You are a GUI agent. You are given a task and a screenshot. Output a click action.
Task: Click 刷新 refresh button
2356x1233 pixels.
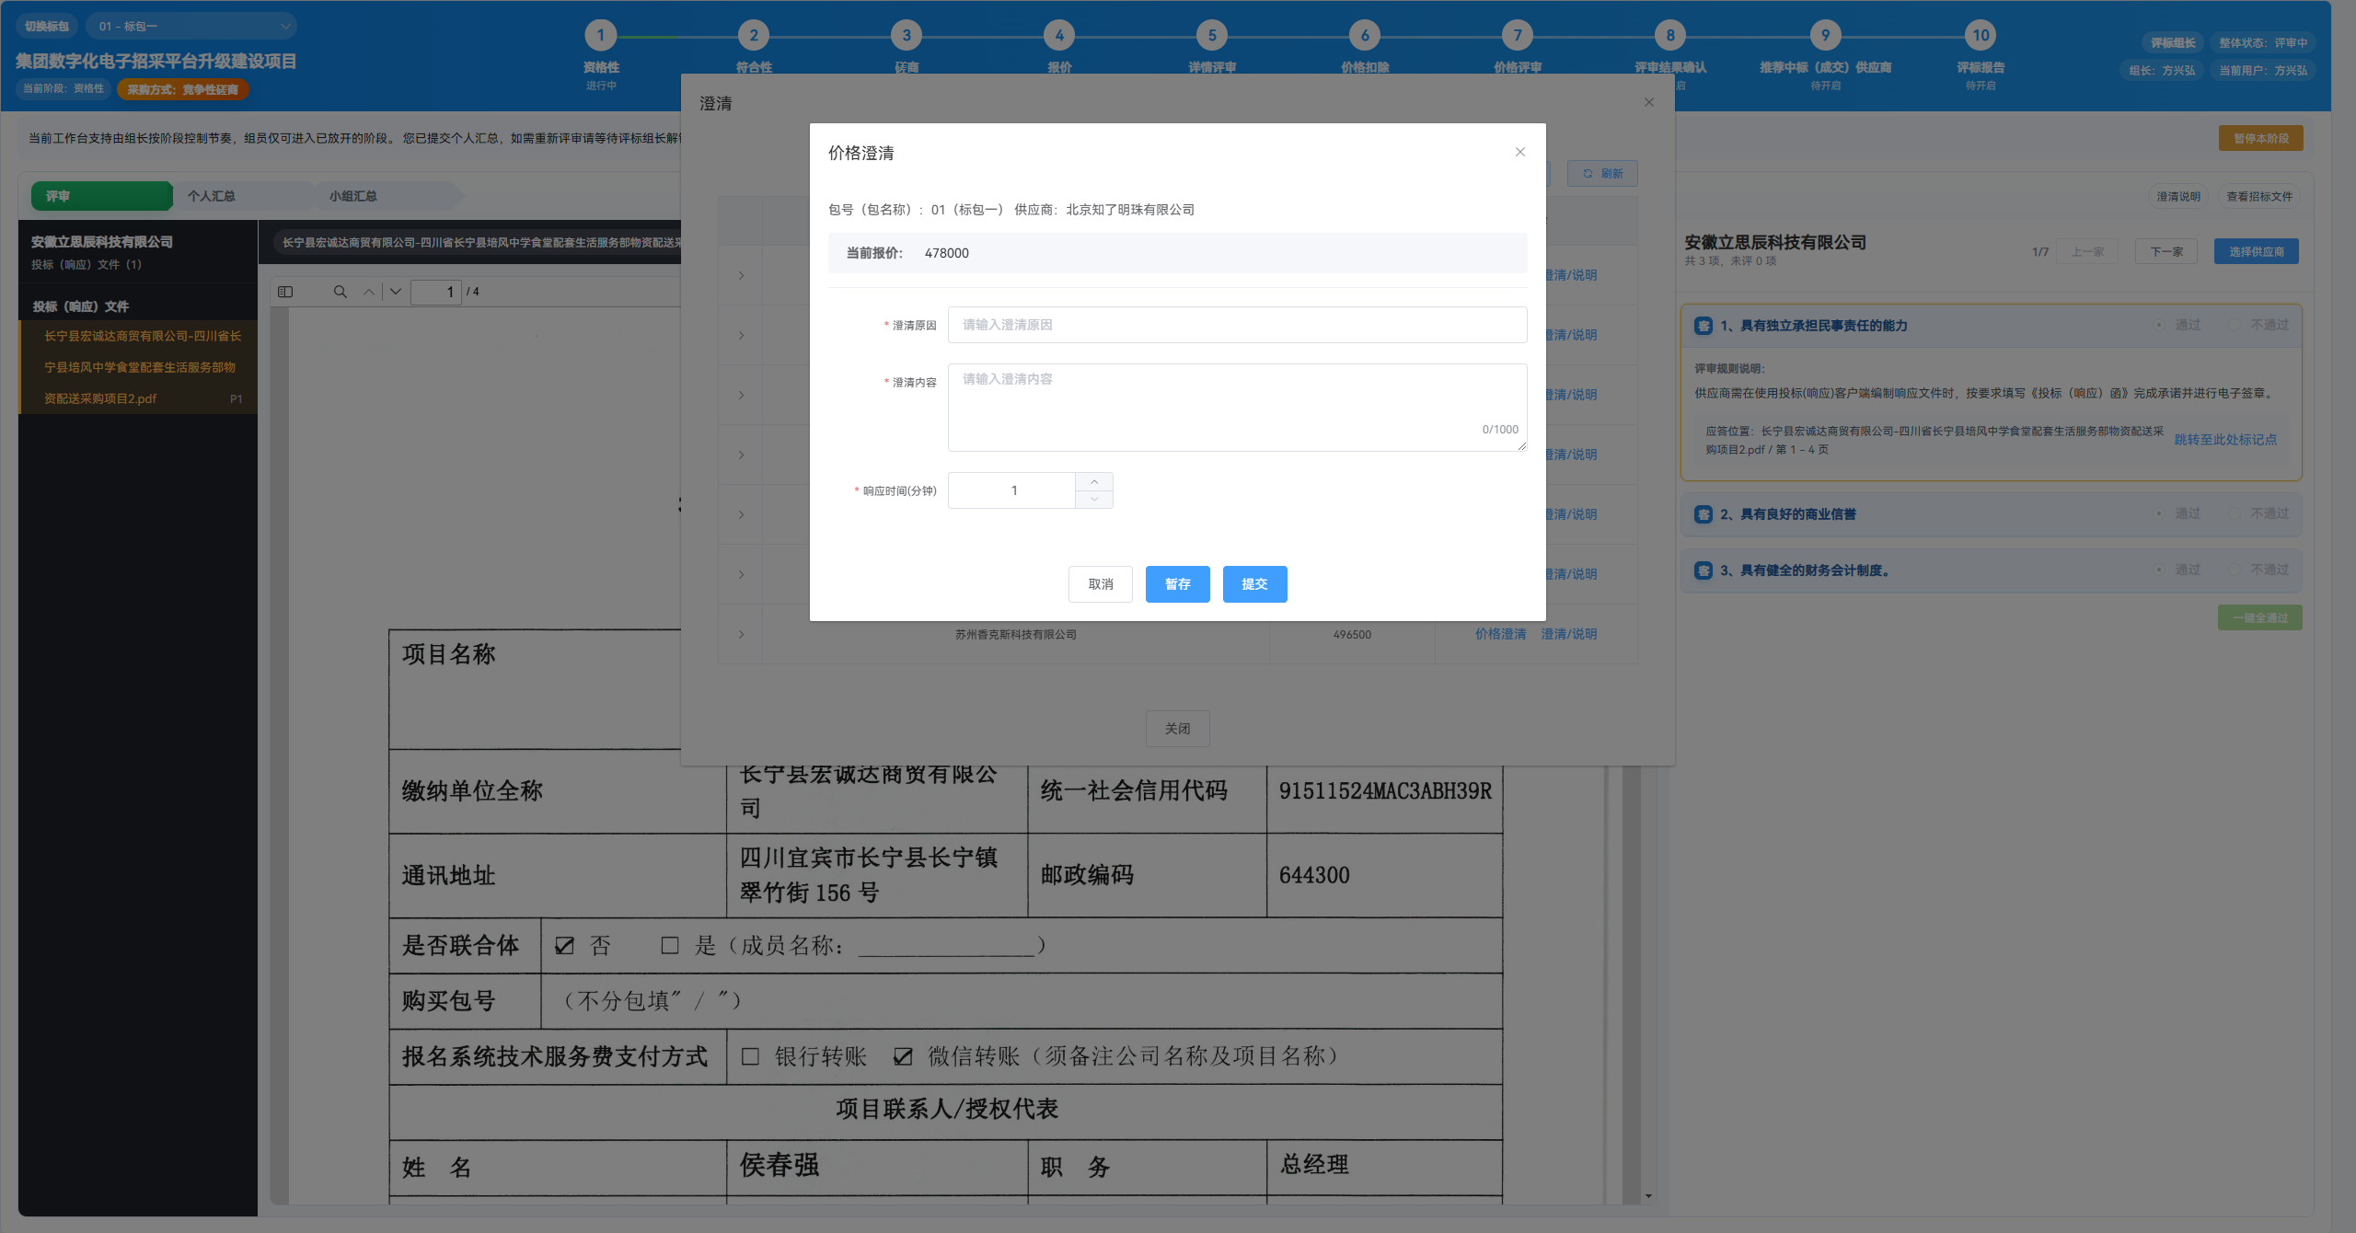[x=1602, y=173]
